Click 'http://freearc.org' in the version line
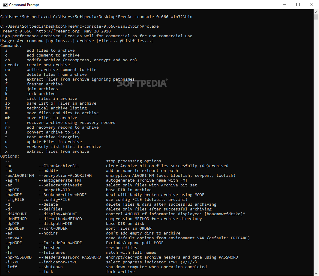The image size is (319, 276). click(x=58, y=31)
